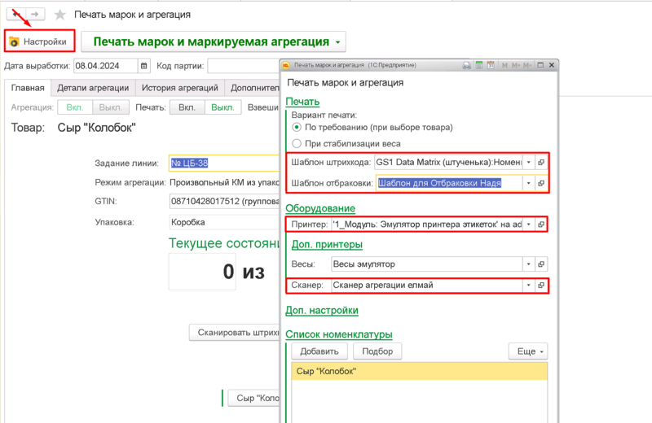This screenshot has width=652, height=423.
Task: Click the Сканер field Сканер агрегации елмай
Action: point(427,286)
